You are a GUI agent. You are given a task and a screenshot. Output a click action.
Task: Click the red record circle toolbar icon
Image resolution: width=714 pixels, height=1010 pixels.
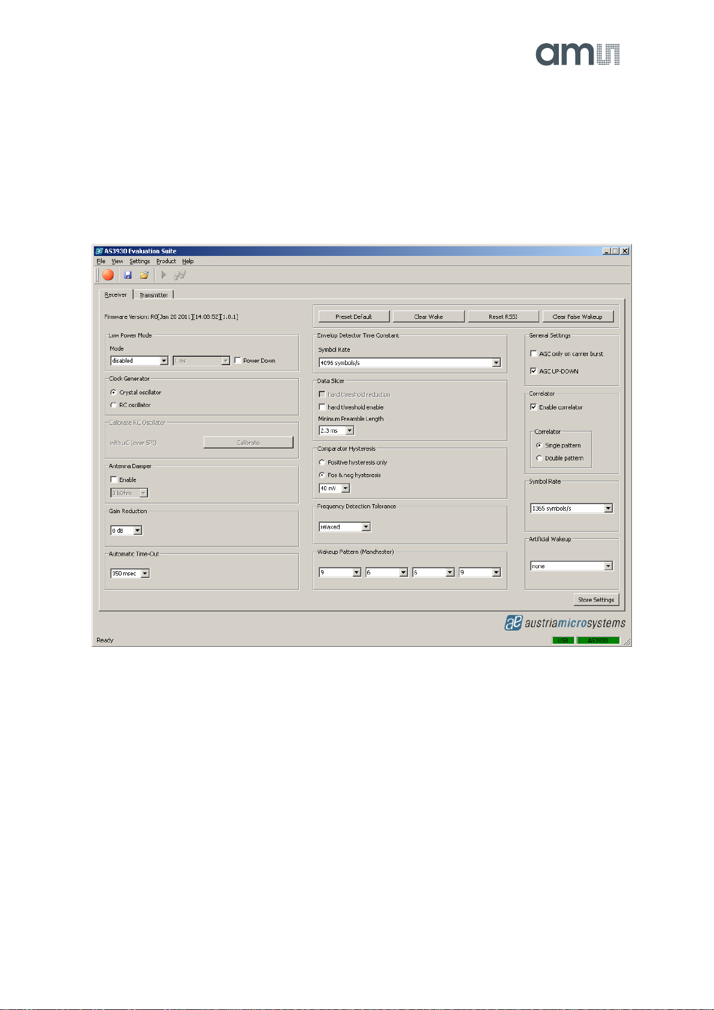pyautogui.click(x=108, y=275)
